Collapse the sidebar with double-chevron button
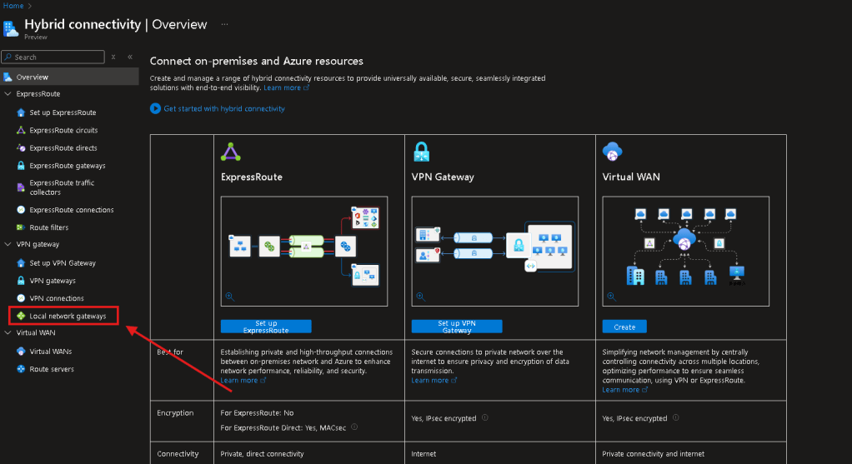 pos(130,57)
